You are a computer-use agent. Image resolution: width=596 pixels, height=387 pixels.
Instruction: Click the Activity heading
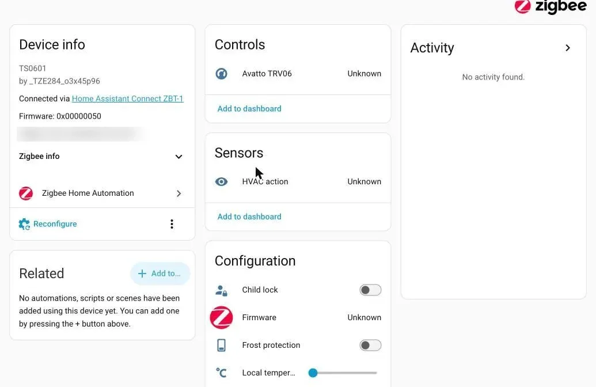[x=432, y=48]
